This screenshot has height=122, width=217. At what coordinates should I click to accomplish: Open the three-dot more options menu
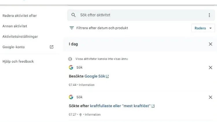point(209,15)
